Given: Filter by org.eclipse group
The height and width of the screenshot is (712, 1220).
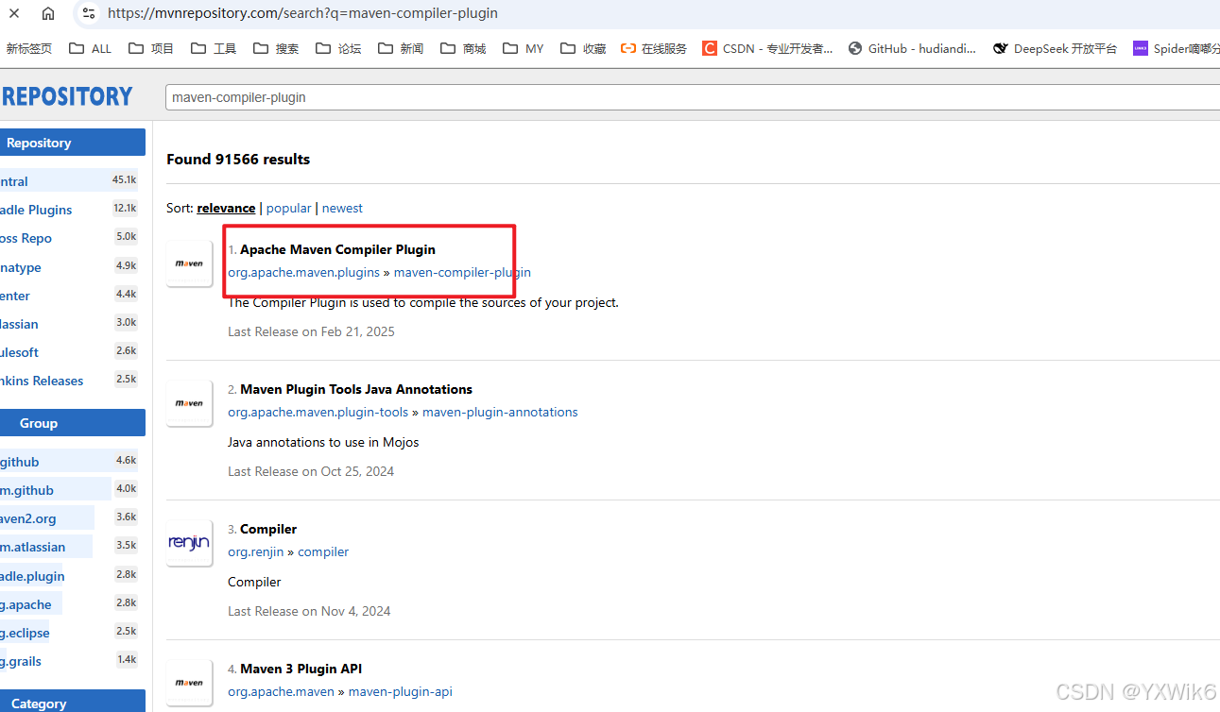Looking at the screenshot, I should [70, 633].
